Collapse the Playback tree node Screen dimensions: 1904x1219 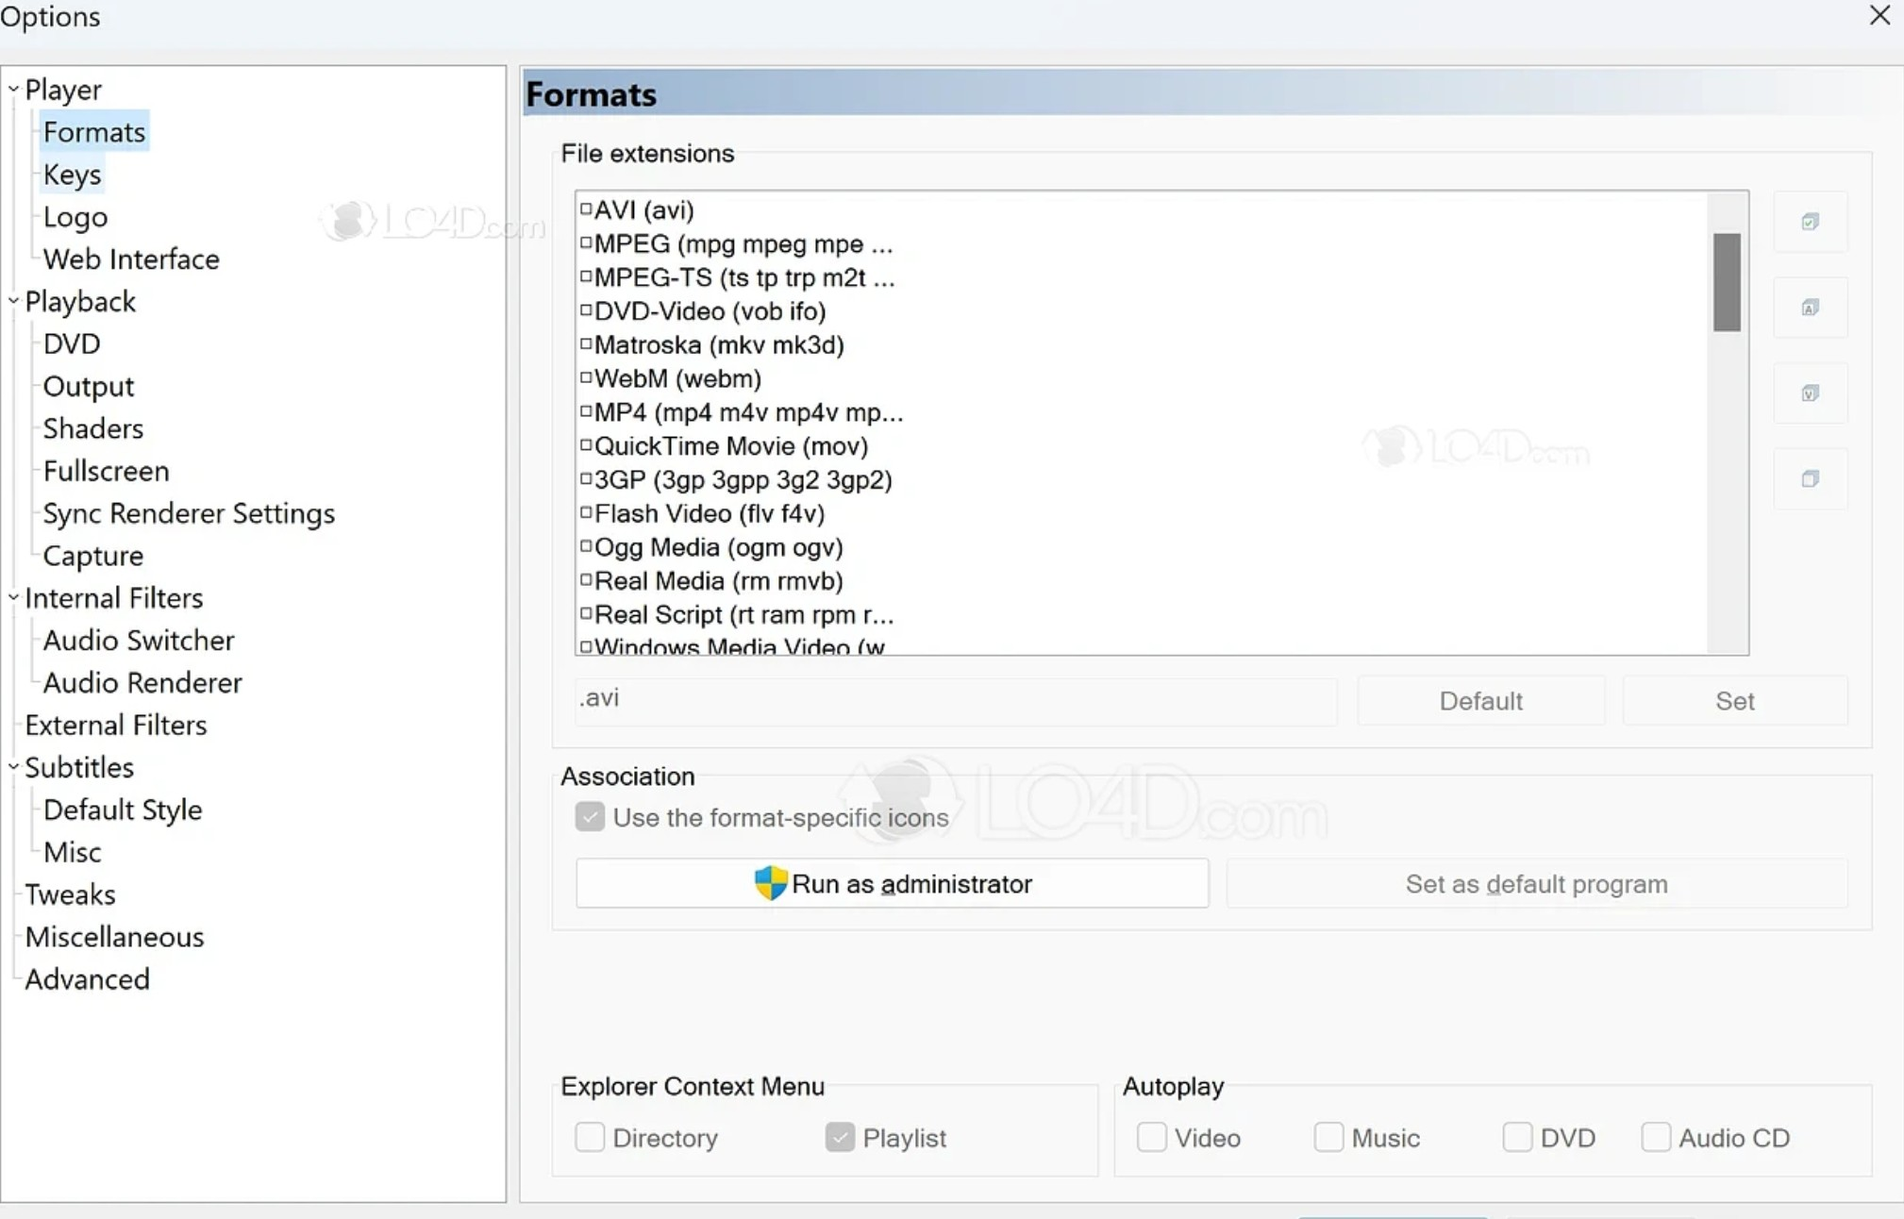pyautogui.click(x=13, y=301)
